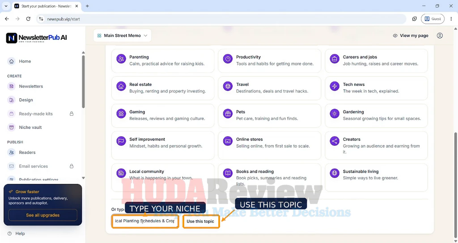
Task: Choose the Gaming topic icon
Action: (x=121, y=114)
